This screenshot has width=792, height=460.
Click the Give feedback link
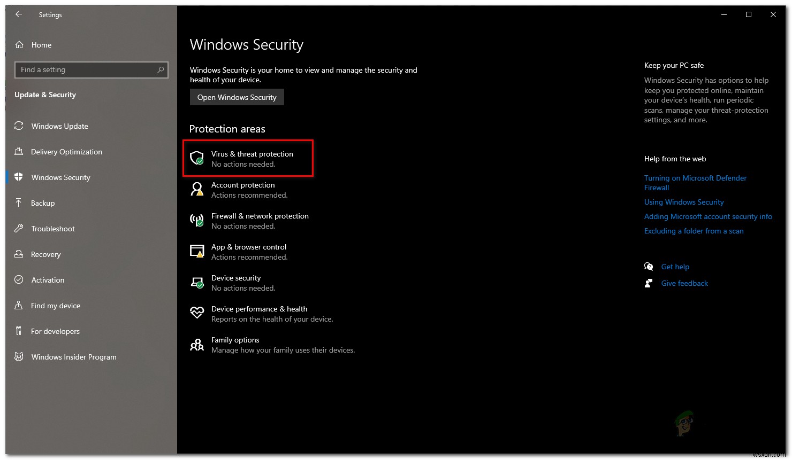pyautogui.click(x=684, y=283)
